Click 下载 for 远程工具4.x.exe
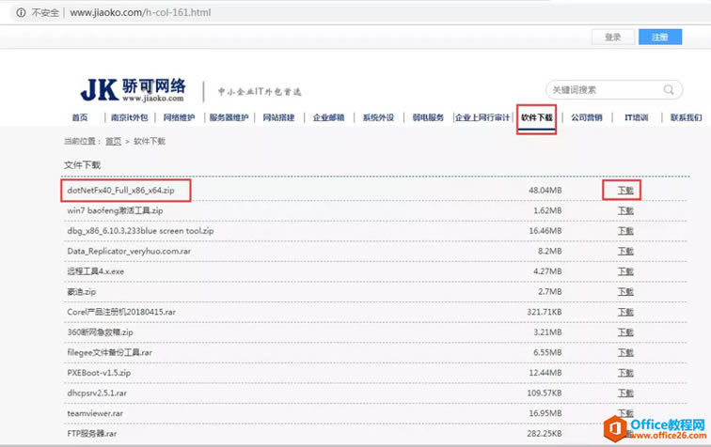The image size is (711, 447). tap(625, 271)
